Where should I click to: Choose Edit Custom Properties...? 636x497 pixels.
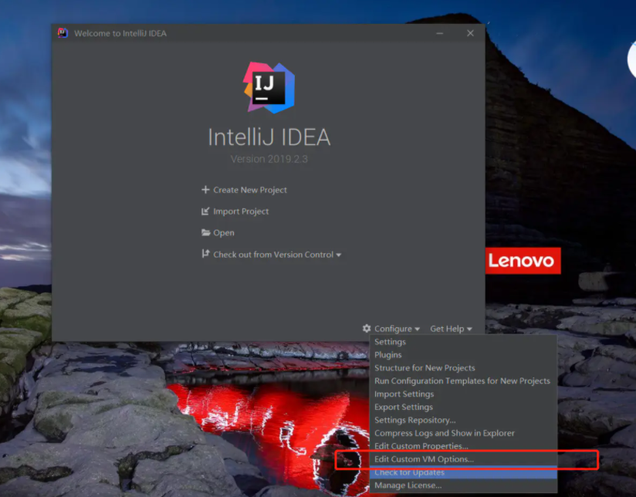pos(463,446)
